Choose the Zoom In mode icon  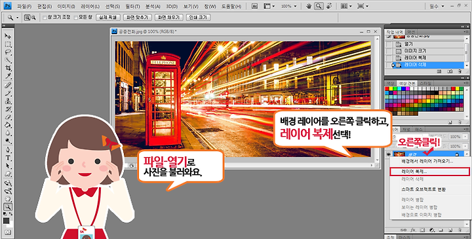[27, 18]
